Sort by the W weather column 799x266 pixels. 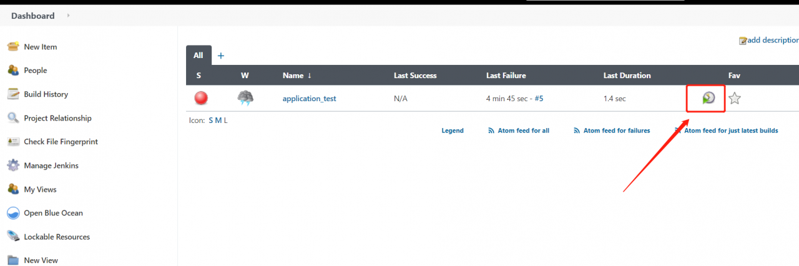pos(245,76)
